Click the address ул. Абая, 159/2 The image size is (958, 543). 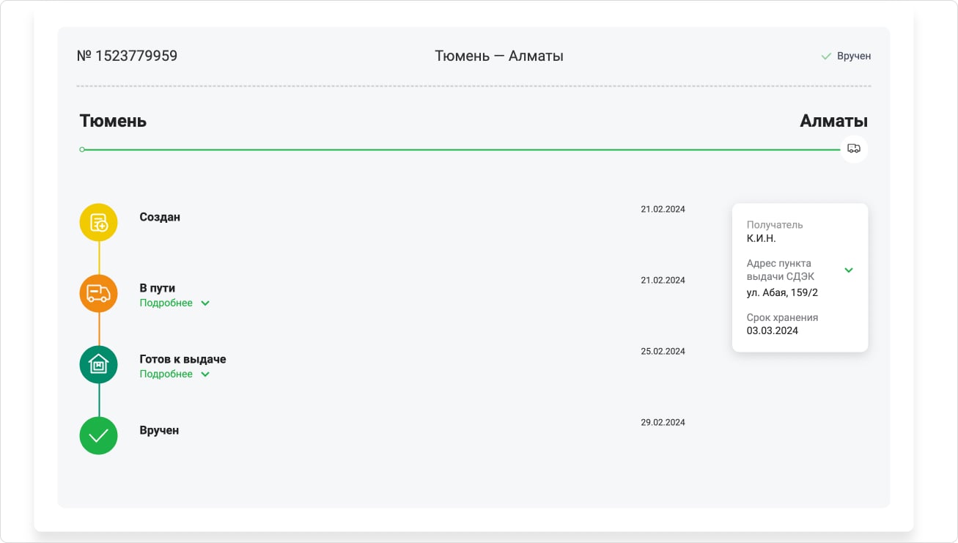[x=782, y=292]
